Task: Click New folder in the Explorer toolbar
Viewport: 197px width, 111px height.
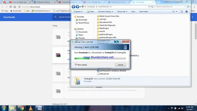Action: pyautogui.click(x=144, y=12)
